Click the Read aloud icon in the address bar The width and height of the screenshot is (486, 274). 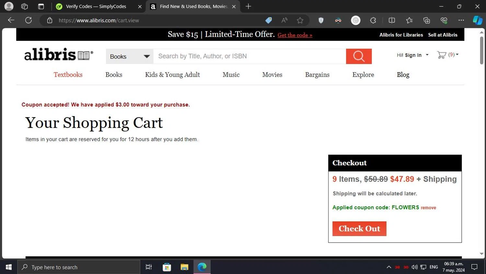[284, 20]
